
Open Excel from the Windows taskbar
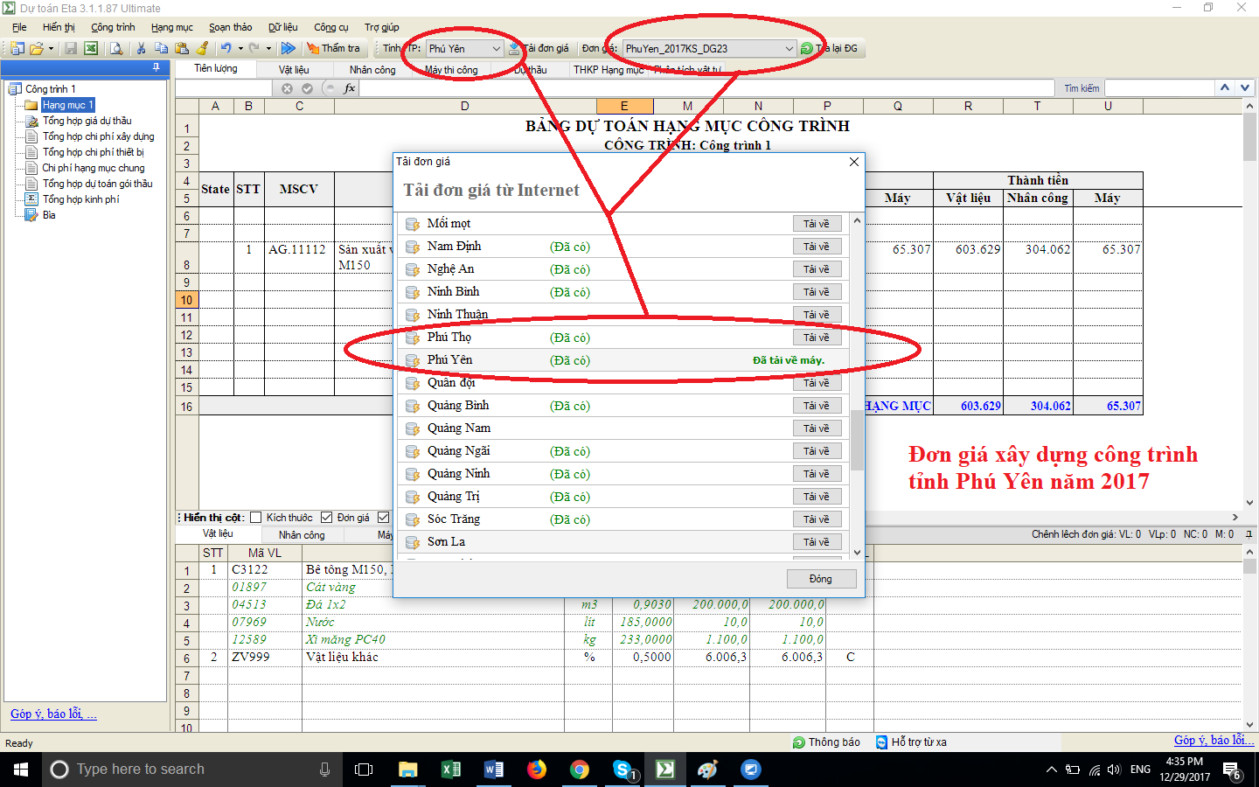451,770
